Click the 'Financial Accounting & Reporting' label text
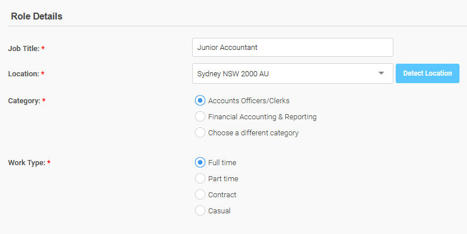Screen dimensions: 467x234 click(262, 117)
